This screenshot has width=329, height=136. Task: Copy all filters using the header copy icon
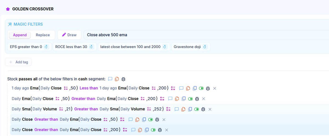(x=117, y=79)
